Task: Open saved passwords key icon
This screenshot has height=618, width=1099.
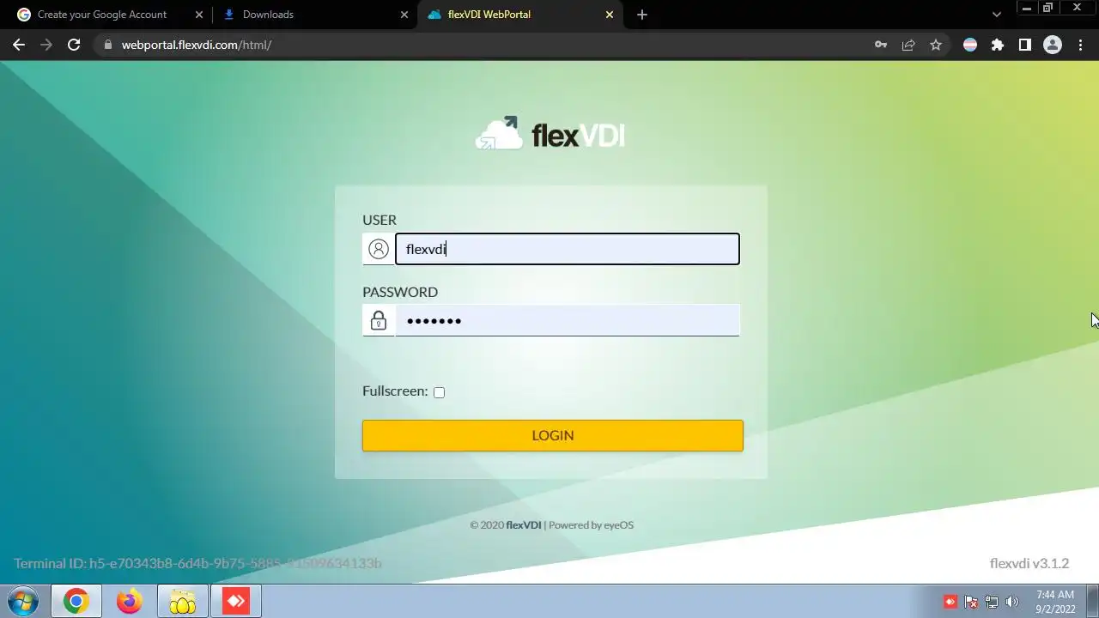Action: [881, 45]
